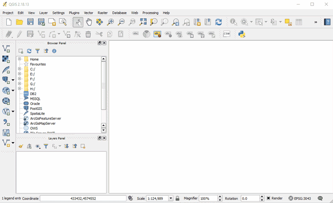
Task: Select the Pan Map hand tool
Action: tap(89, 22)
